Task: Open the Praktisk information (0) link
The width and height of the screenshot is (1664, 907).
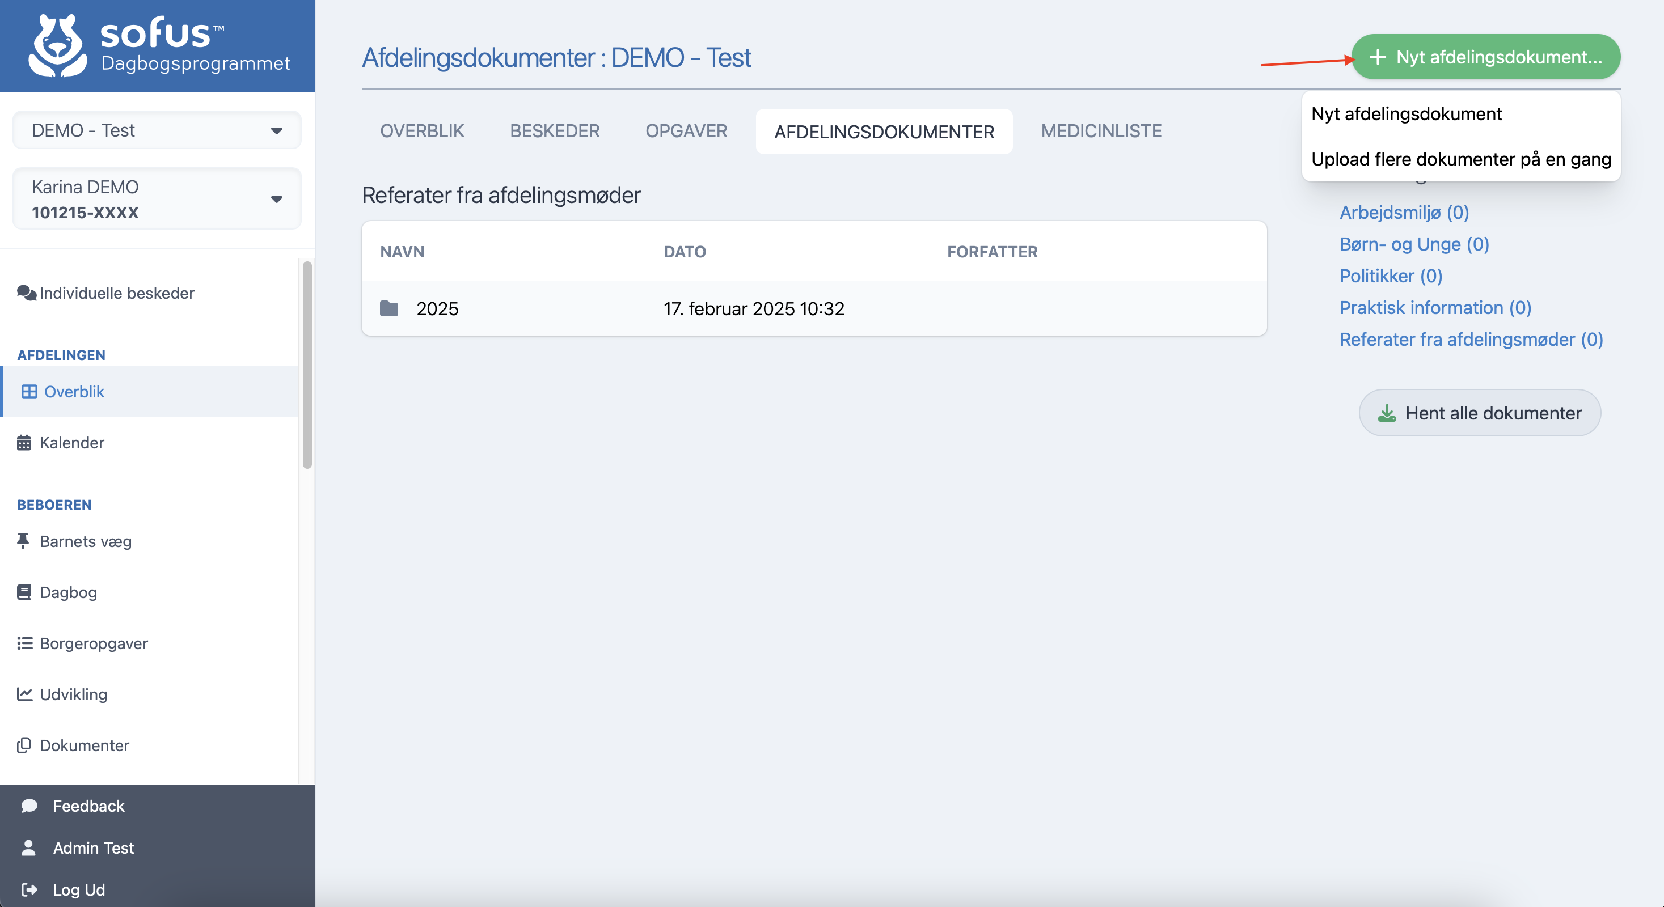Action: pos(1435,307)
